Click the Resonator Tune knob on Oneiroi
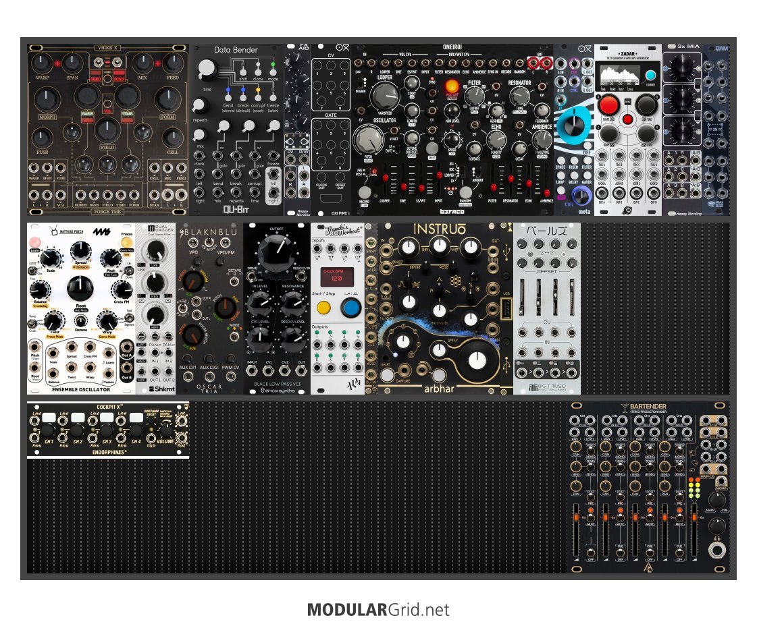This screenshot has width=757, height=624. coord(520,97)
